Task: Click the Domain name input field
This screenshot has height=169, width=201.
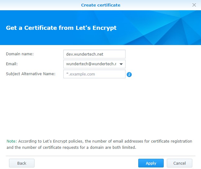Action: (94, 54)
